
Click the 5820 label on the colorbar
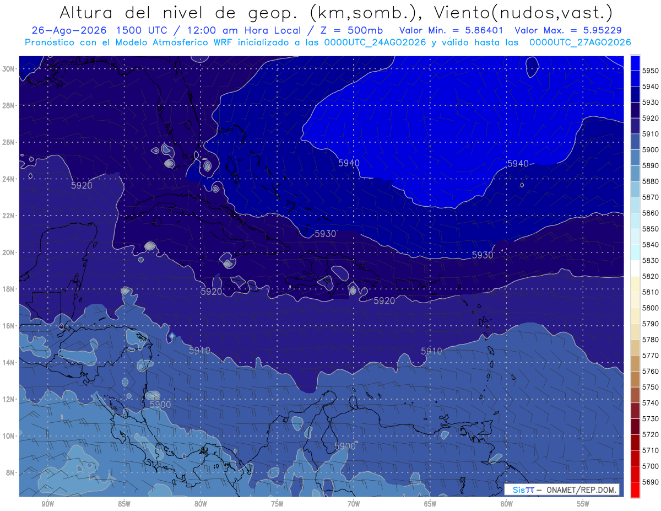click(651, 276)
